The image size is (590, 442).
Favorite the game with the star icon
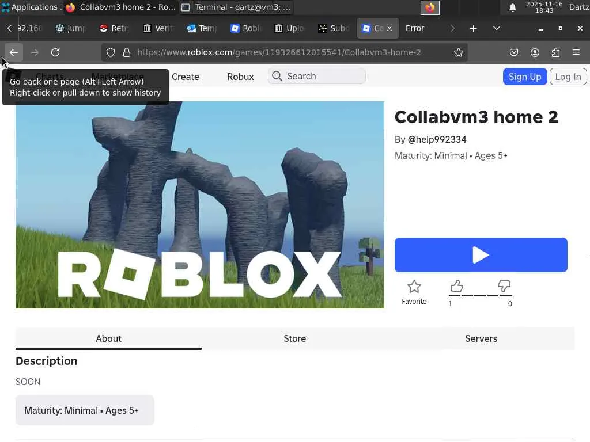(414, 287)
